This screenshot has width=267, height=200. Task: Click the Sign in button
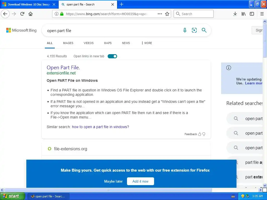pyautogui.click(x=257, y=30)
